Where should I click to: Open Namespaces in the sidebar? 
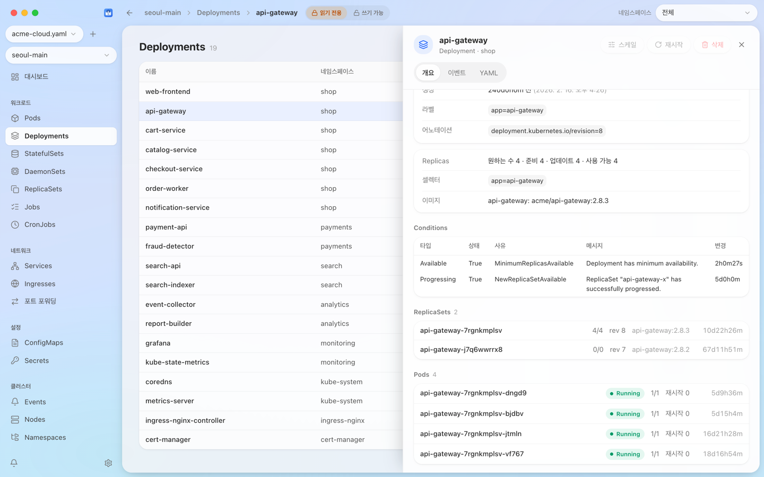61,437
